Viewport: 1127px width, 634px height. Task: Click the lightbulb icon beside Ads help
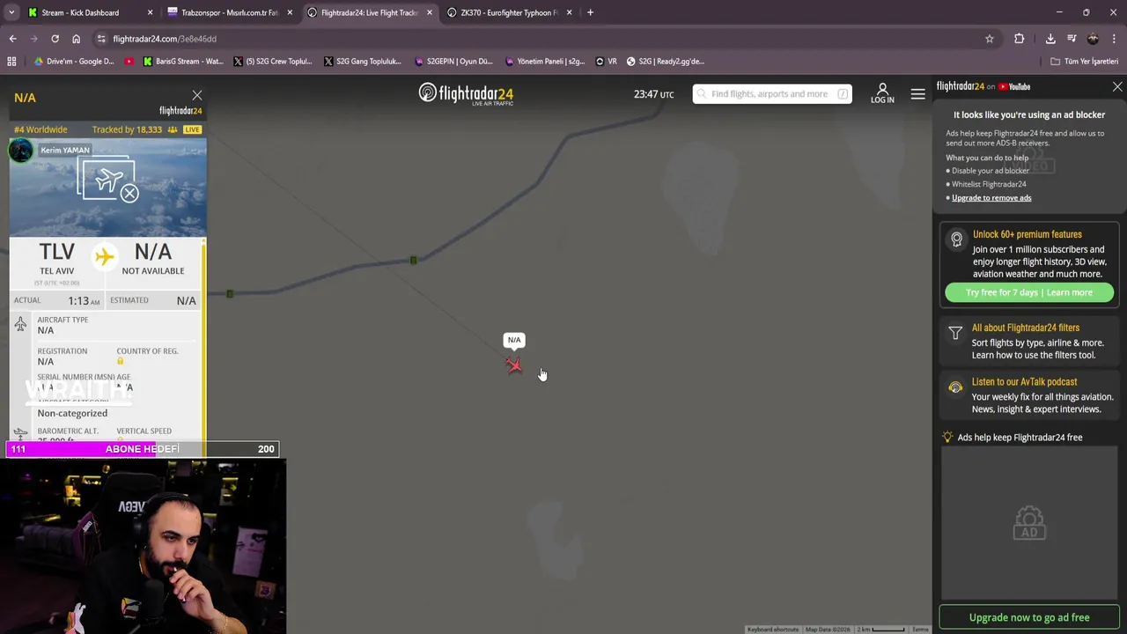(947, 437)
